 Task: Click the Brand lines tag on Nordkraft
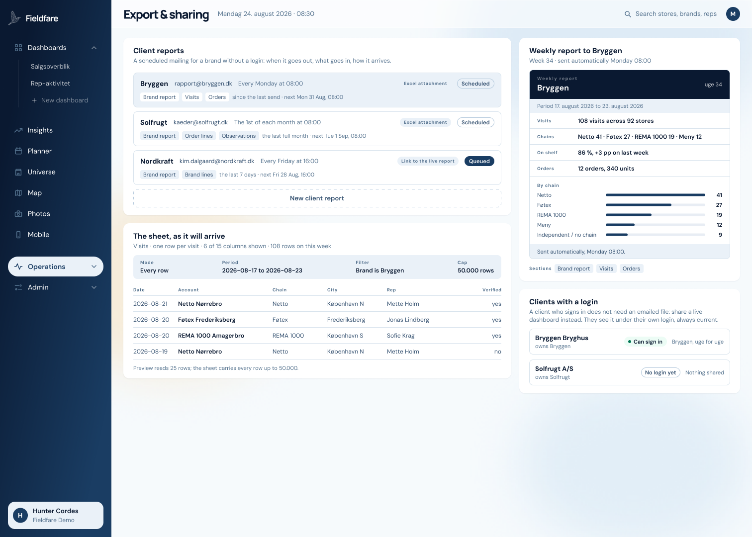click(x=199, y=175)
